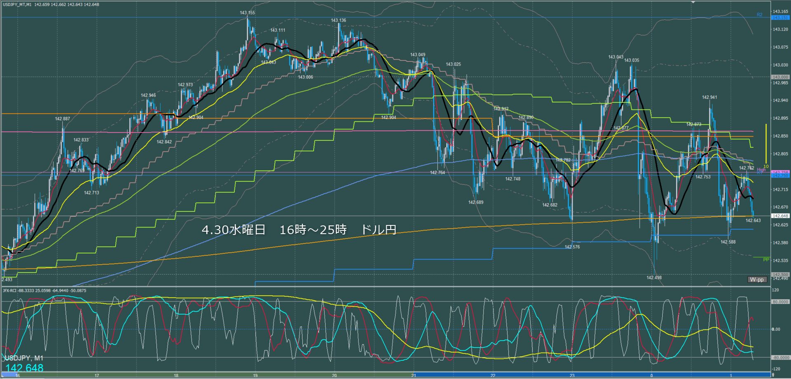791x379 pixels.
Task: Click the -80.0000 level tag in RCI
Action: [x=780, y=358]
